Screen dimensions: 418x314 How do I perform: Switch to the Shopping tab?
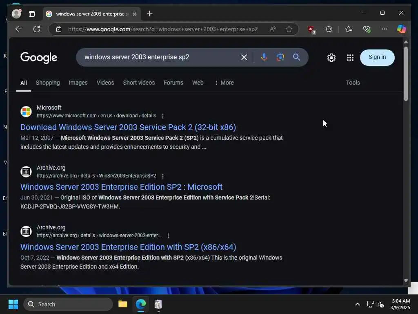click(48, 83)
